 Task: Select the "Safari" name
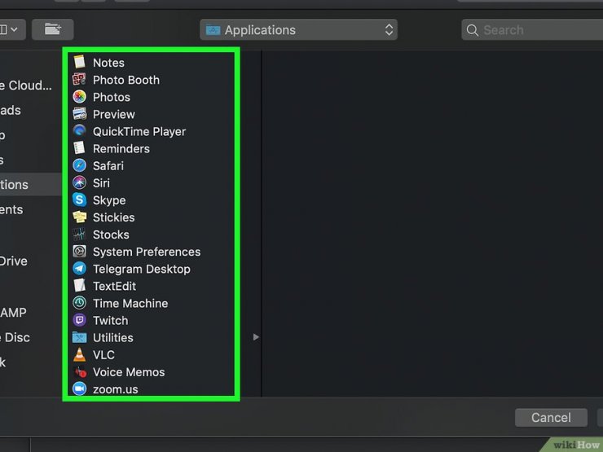tap(108, 165)
